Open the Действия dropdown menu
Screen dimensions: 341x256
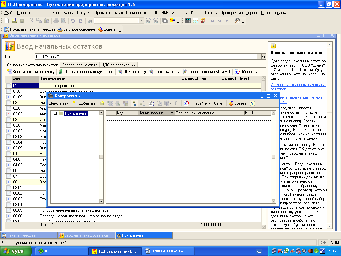click(59, 103)
